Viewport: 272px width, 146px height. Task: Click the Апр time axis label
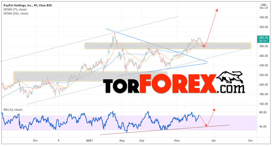click(x=142, y=140)
